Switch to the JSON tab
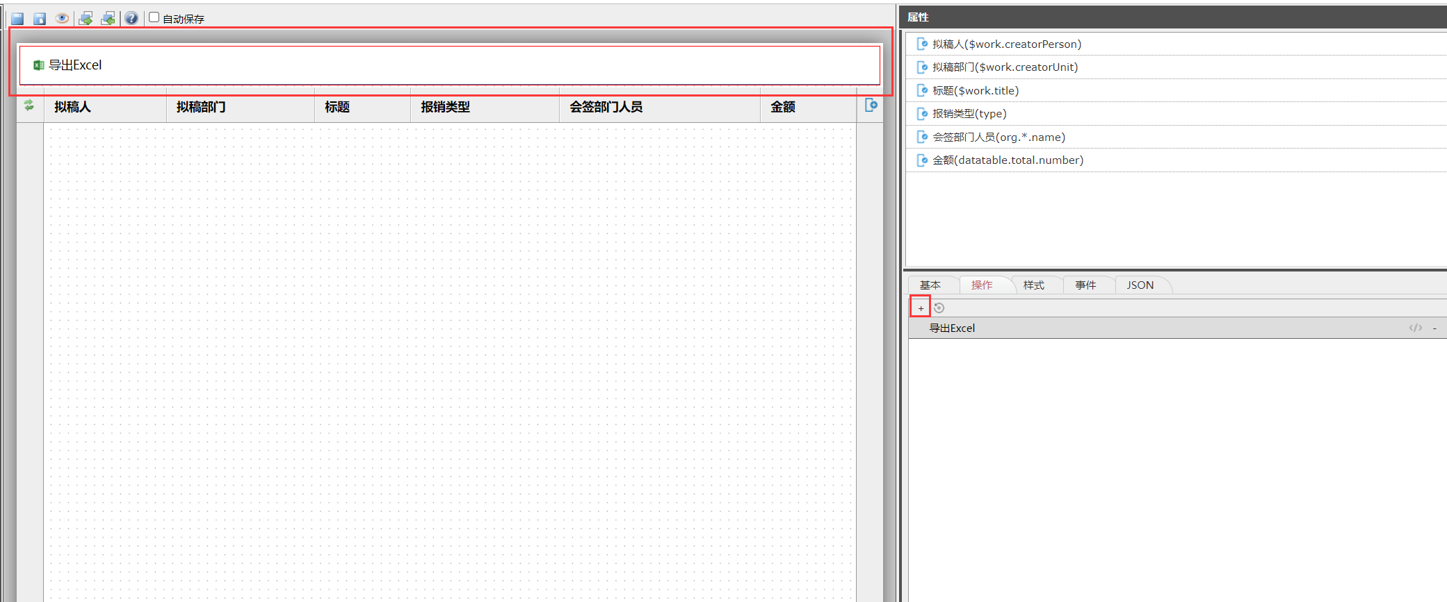Image resolution: width=1447 pixels, height=602 pixels. (x=1140, y=285)
